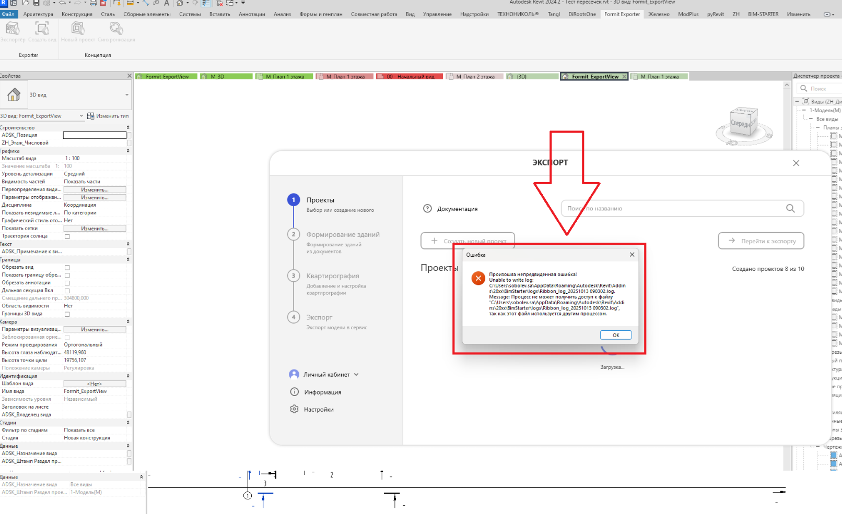The width and height of the screenshot is (842, 514).
Task: Switch to the BIM-STARTER ribbon tab
Action: pos(763,14)
